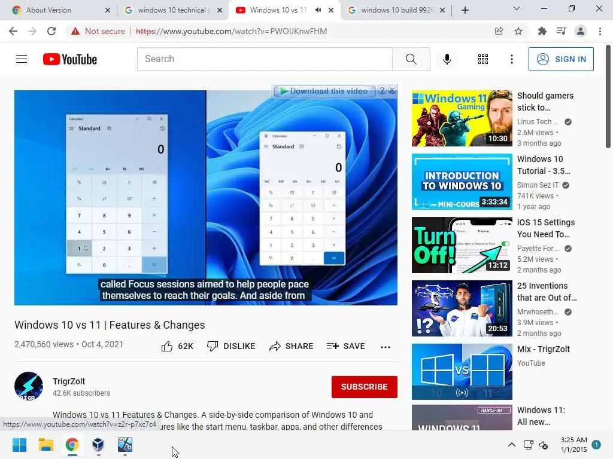Viewport: 613px width, 459px height.
Task: Click Windows 11: All new video title
Action: coord(541,416)
